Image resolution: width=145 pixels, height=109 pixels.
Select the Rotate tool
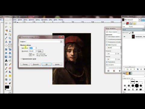pos(6,49)
